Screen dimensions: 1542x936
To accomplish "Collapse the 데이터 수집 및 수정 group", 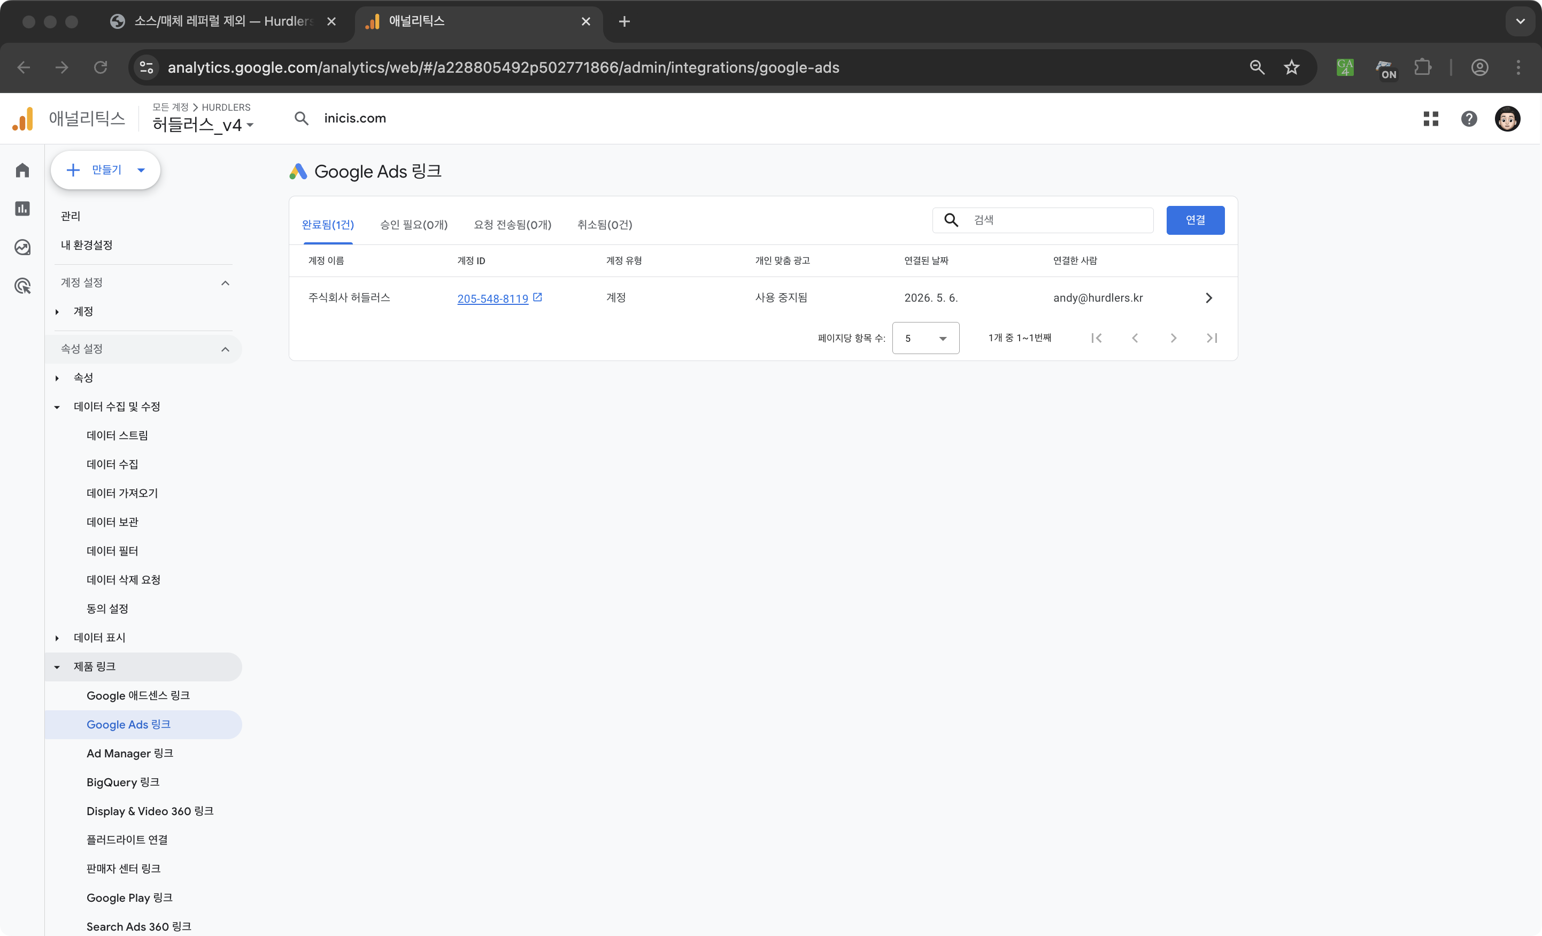I will (57, 407).
